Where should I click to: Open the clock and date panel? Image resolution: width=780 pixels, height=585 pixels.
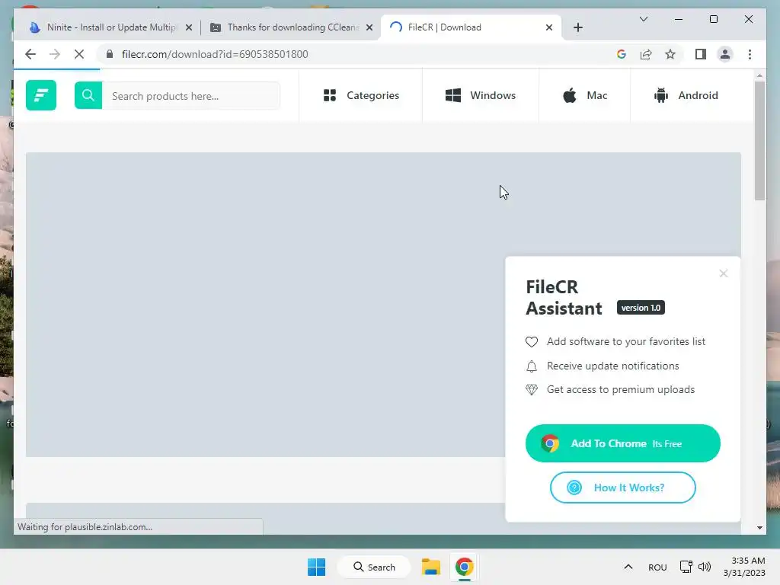click(744, 567)
